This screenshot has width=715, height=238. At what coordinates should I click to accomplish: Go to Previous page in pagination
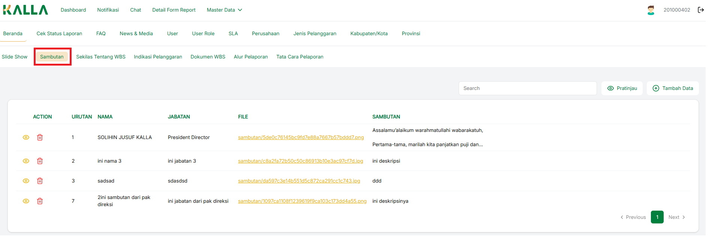coord(633,217)
